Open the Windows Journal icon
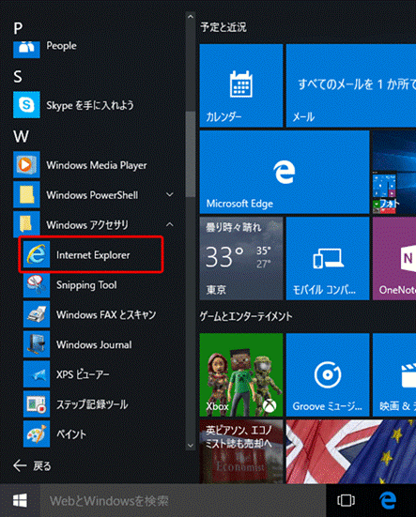 [x=37, y=344]
